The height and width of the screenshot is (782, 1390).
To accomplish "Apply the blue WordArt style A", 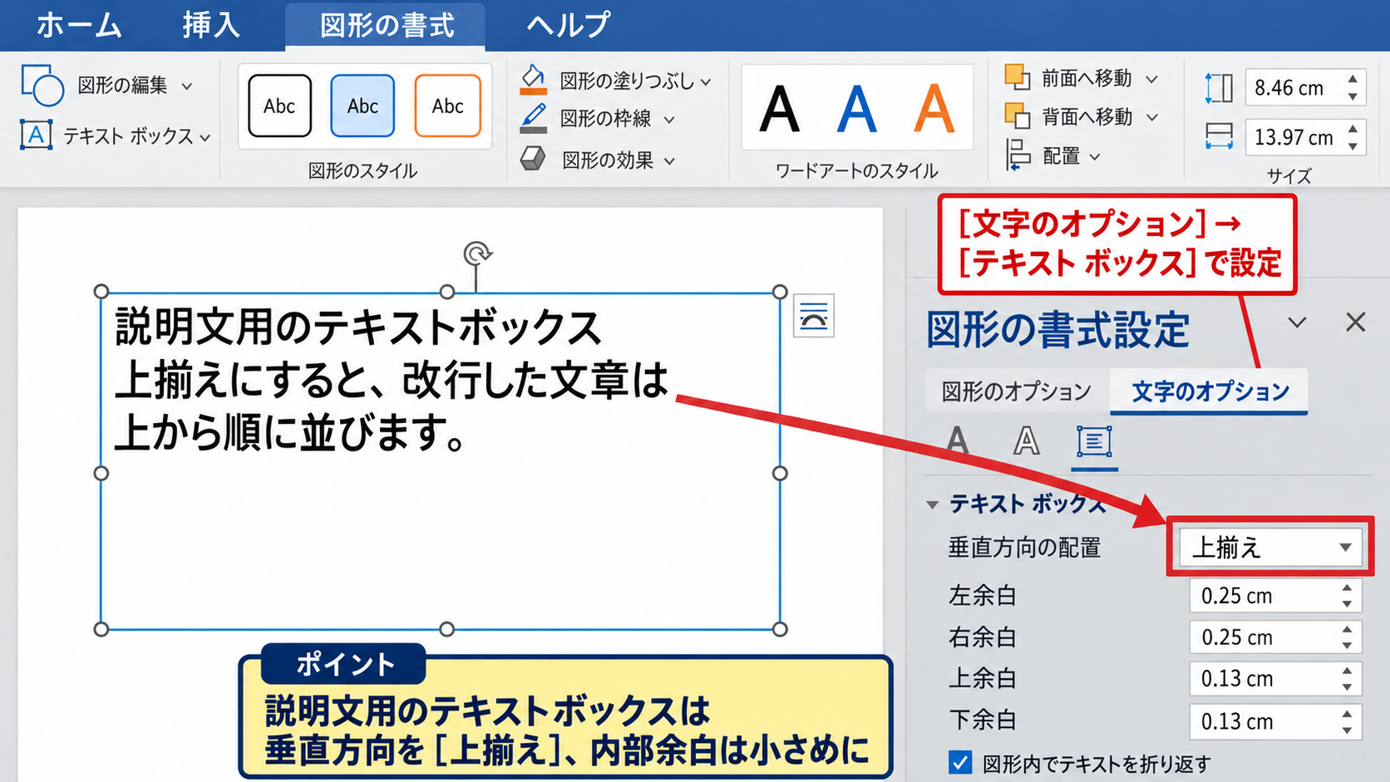I will pyautogui.click(x=856, y=109).
